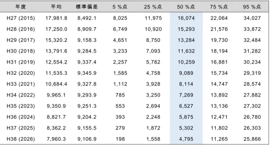
Task: Click the 年度 column header
Action: (x=21, y=7)
